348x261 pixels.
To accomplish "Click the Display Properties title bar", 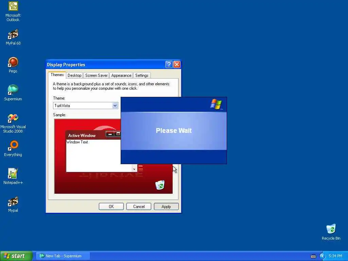I will 105,65.
